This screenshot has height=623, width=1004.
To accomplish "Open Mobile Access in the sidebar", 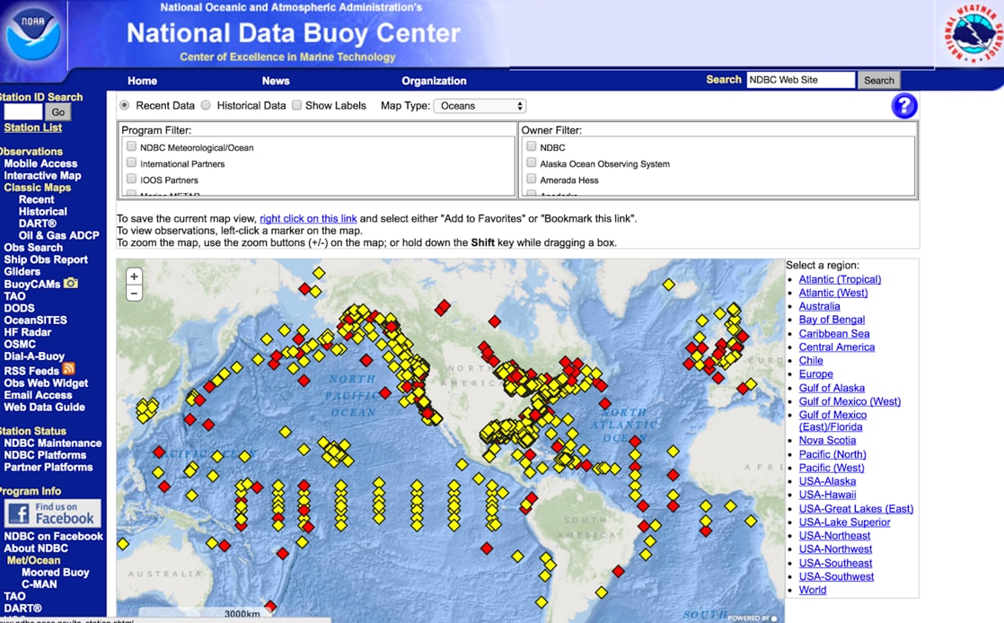I will click(40, 163).
